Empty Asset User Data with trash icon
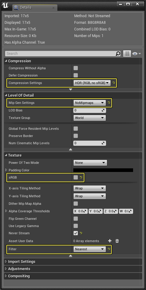 pos(117,241)
